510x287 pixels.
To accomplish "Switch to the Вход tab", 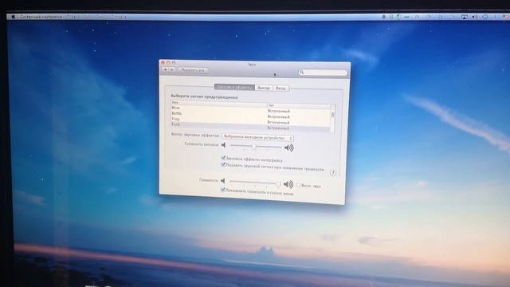I will (280, 88).
